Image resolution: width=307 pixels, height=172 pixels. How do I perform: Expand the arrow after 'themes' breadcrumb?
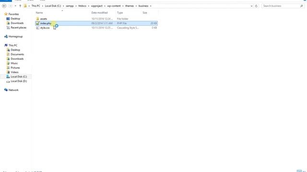coord(136,6)
